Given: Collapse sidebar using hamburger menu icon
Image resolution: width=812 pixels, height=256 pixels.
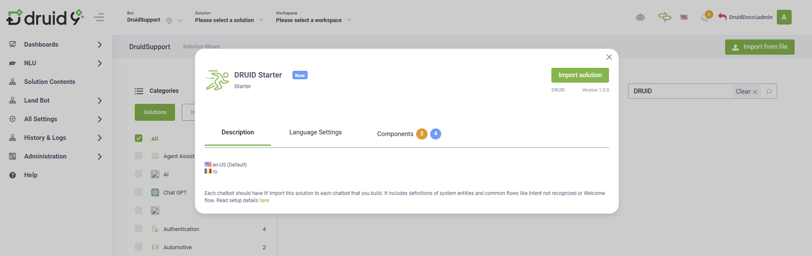Looking at the screenshot, I should click(99, 17).
